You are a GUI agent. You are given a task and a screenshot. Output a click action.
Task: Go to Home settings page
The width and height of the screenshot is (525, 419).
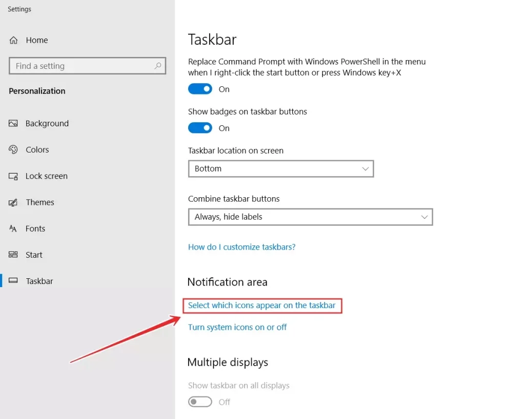coord(37,40)
